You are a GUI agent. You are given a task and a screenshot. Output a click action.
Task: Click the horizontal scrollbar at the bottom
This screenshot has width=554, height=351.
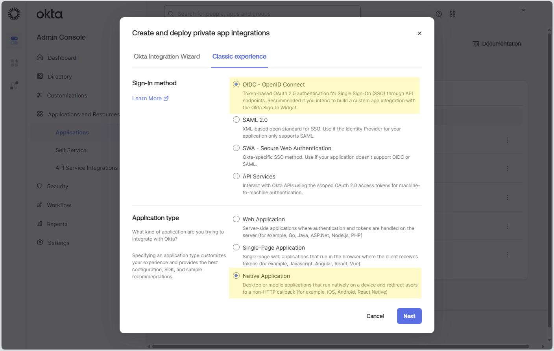coord(341,347)
